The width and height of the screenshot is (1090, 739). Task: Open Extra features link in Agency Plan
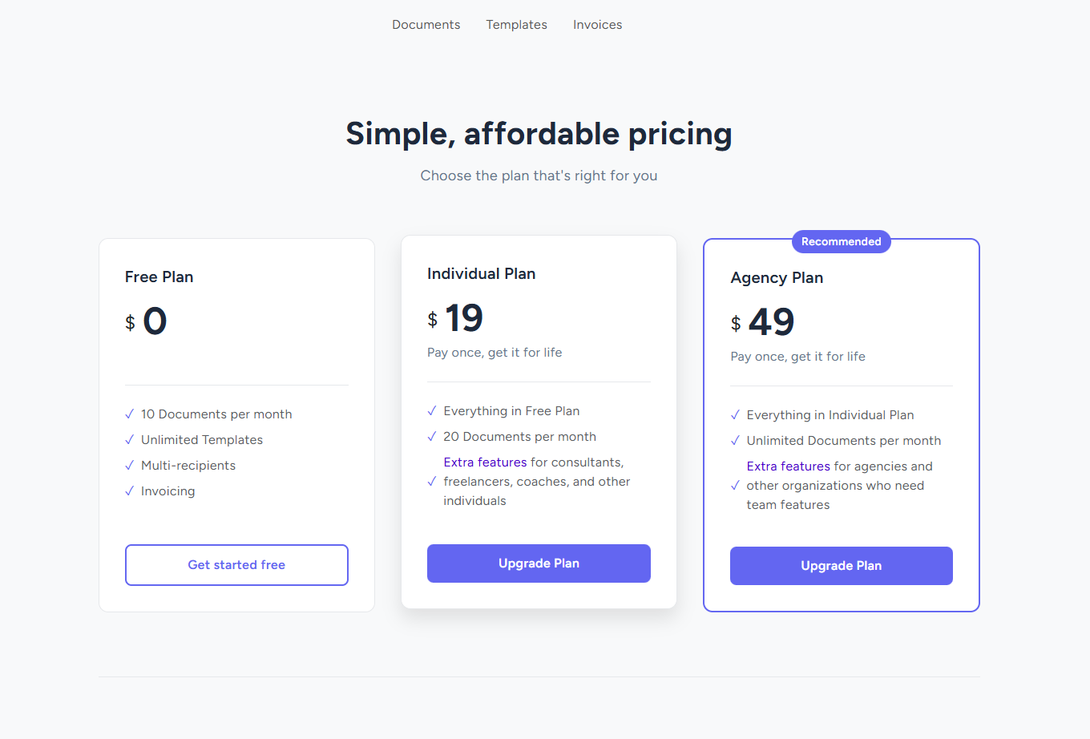tap(788, 466)
